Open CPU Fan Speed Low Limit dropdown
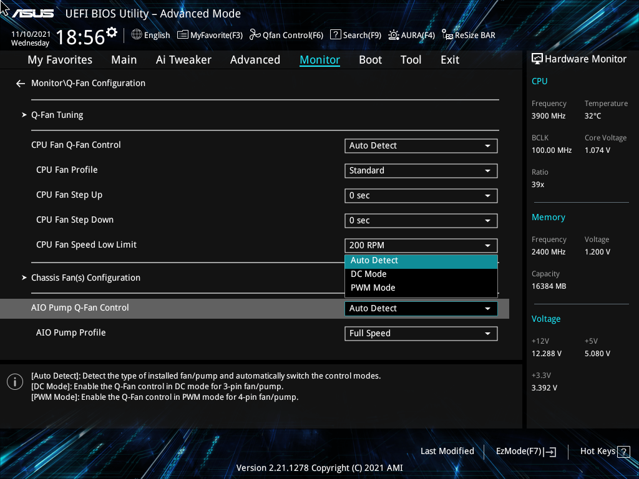This screenshot has height=479, width=639. pyautogui.click(x=421, y=246)
